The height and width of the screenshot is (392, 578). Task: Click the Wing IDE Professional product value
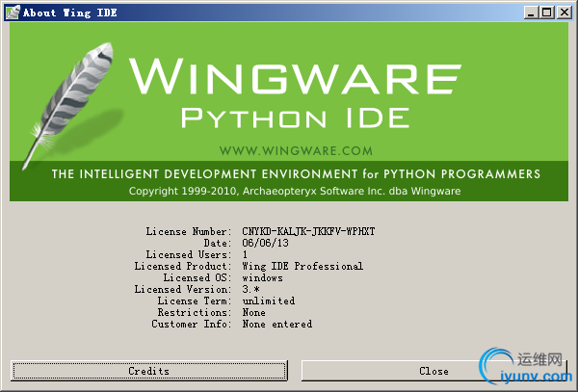302,266
